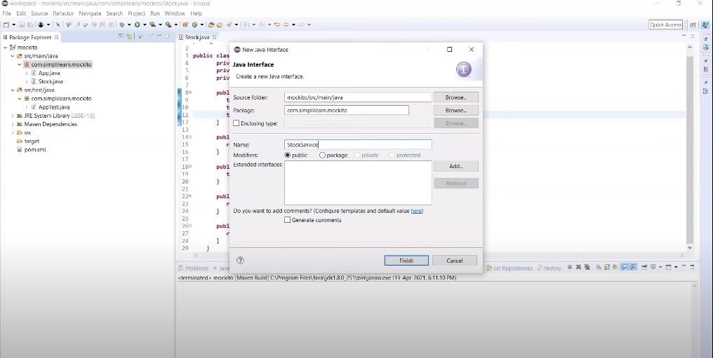The height and width of the screenshot is (358, 713).
Task: Click the Cancel button in dialog
Action: point(454,261)
